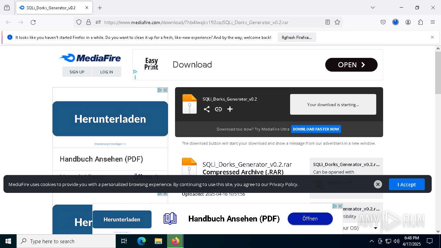Click the volume speaker tray icon
This screenshot has height=248, width=441.
pos(397,241)
